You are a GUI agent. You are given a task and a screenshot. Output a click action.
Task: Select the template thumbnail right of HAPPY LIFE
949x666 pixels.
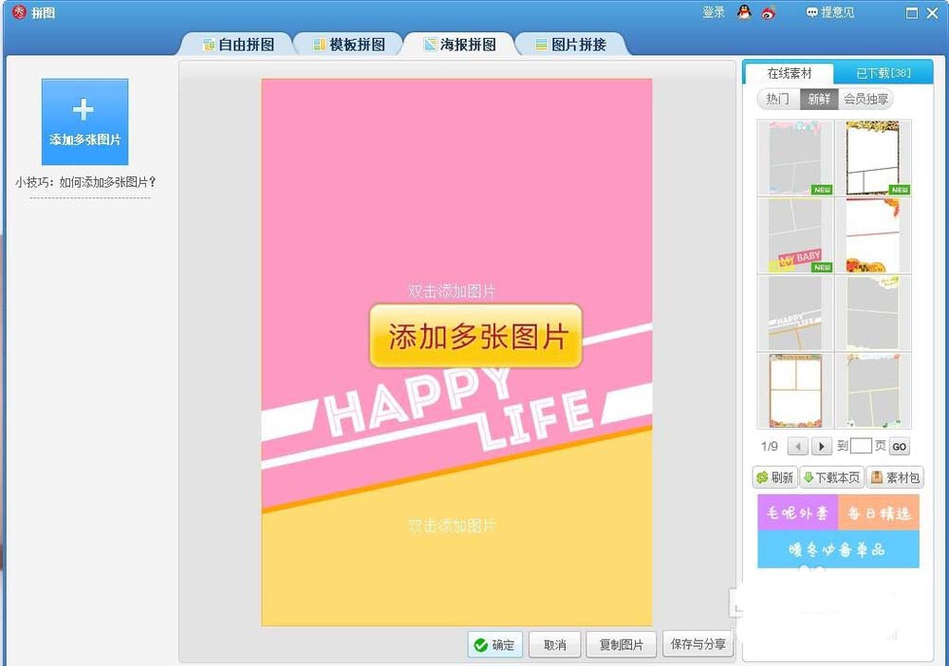873,313
